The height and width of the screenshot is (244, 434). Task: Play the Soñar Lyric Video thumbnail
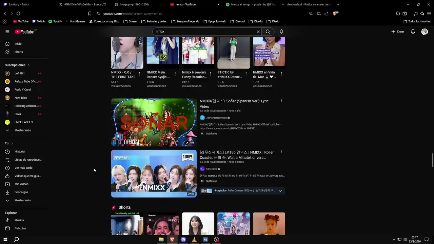[x=154, y=122]
